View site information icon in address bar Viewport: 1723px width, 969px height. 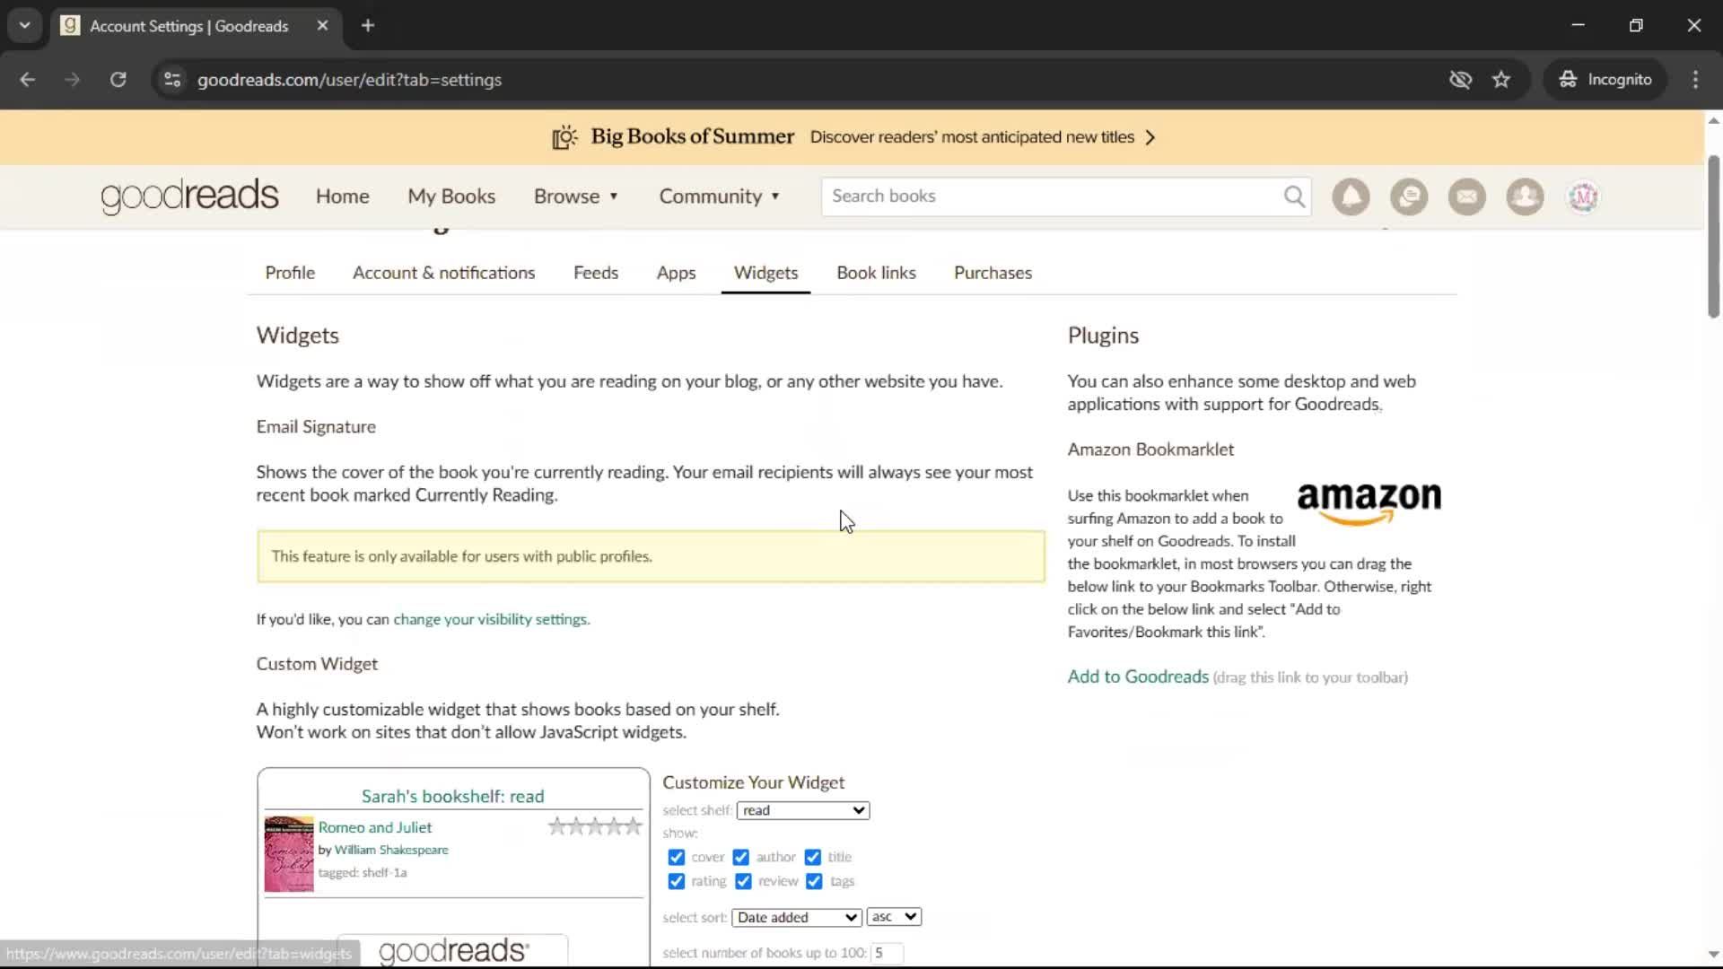172,80
